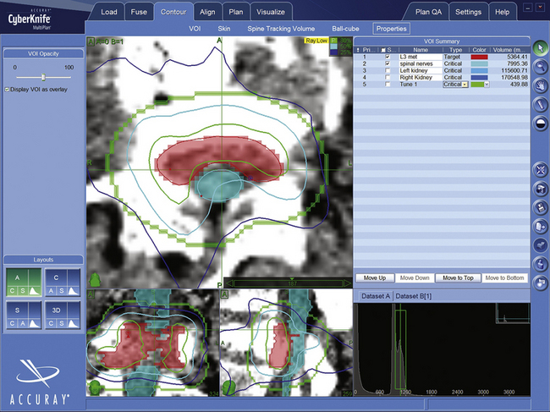The image size is (550, 412).
Task: Open the Type dropdown for Tune 1
Action: 465,85
